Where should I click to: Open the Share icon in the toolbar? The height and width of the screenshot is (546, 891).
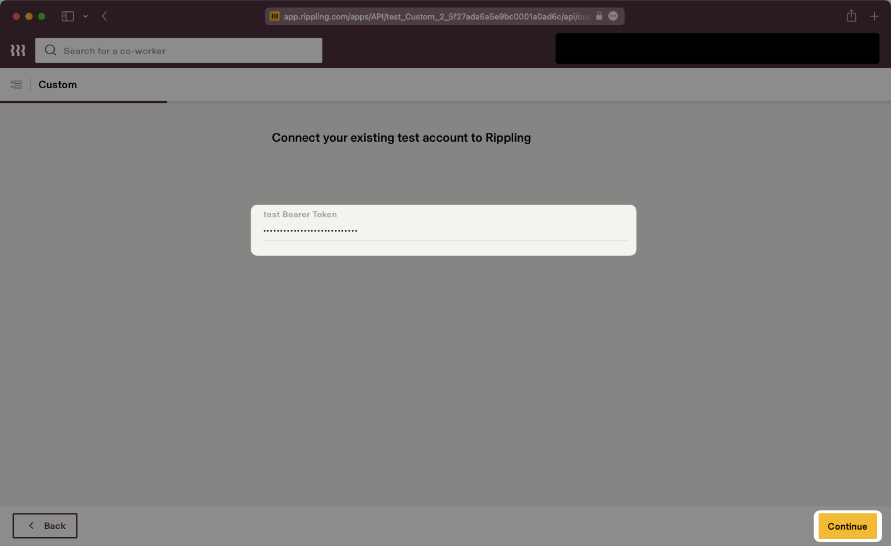pyautogui.click(x=851, y=16)
